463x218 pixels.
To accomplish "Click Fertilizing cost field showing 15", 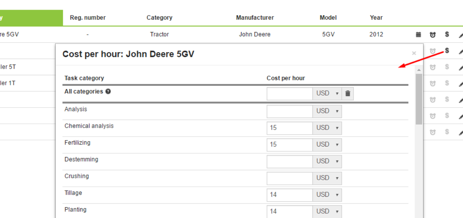I will tap(290, 145).
